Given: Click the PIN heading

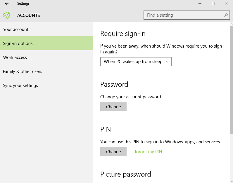Looking at the screenshot, I should (x=106, y=129).
